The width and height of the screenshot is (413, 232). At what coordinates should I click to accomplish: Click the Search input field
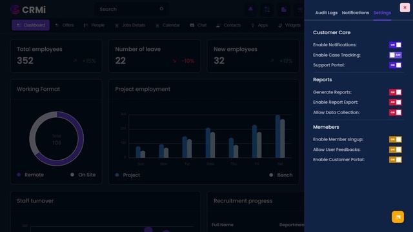coord(132,9)
